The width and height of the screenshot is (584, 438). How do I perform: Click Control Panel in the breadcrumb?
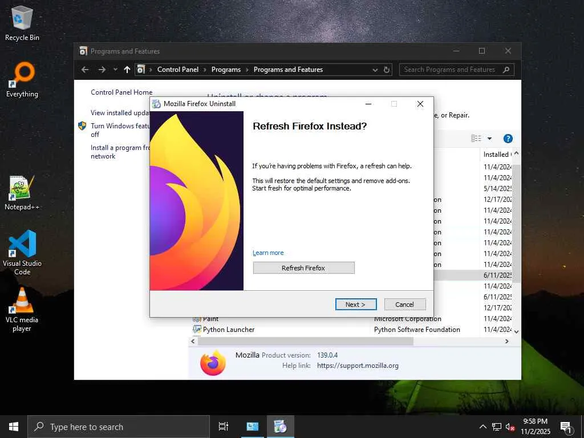[x=178, y=69]
